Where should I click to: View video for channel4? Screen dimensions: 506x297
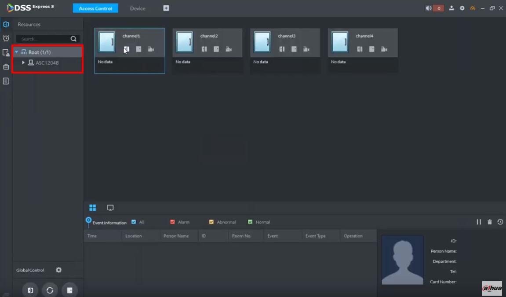(x=384, y=49)
